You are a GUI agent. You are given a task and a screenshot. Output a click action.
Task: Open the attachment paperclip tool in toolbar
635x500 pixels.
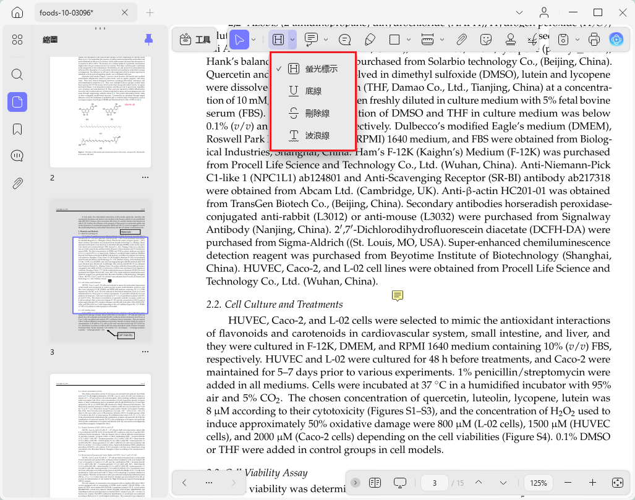[461, 40]
